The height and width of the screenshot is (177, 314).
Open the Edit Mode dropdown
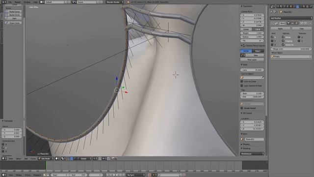(46, 158)
